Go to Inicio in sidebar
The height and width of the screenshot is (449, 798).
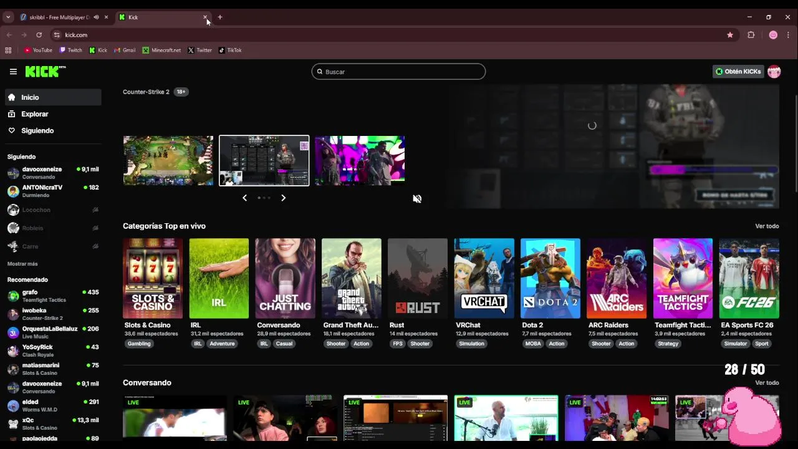click(53, 97)
